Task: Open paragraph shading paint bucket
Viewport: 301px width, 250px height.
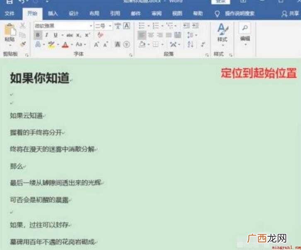Action: pos(142,45)
